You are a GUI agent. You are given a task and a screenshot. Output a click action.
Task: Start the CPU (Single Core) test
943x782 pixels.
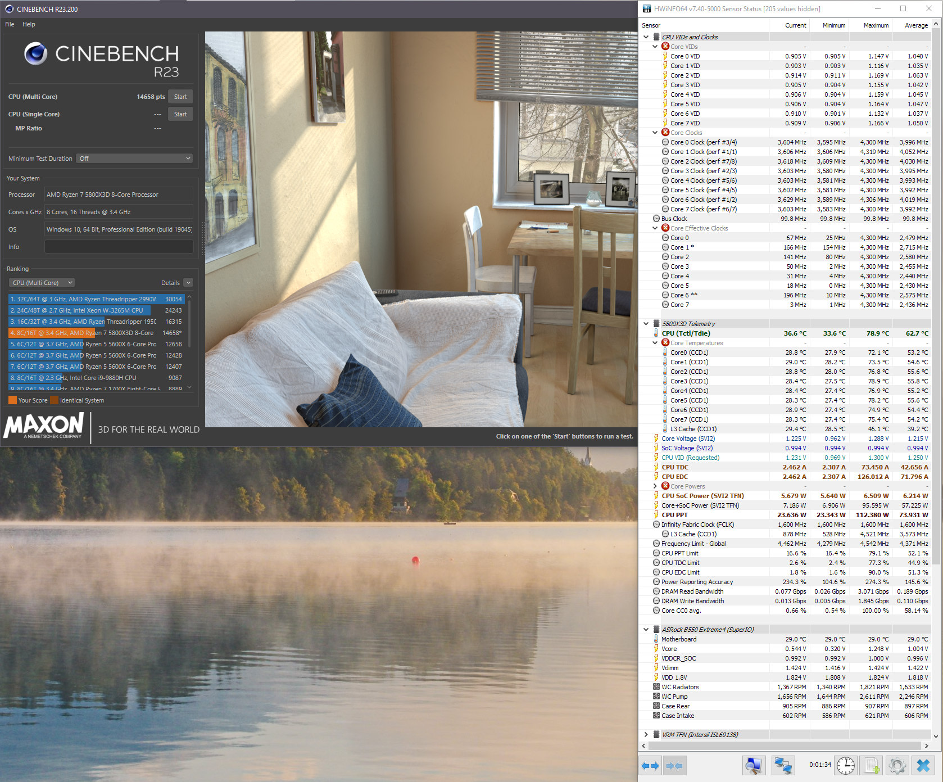pyautogui.click(x=180, y=114)
